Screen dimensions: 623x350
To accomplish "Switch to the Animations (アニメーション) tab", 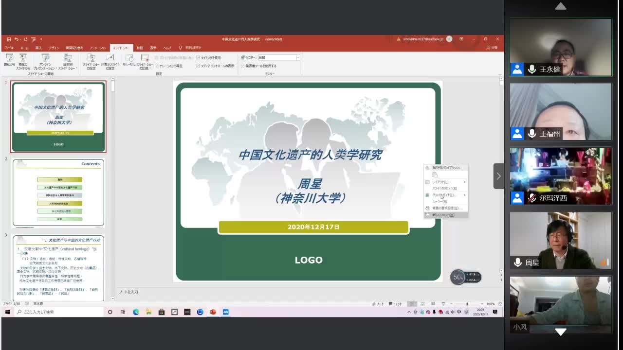I will pos(98,48).
